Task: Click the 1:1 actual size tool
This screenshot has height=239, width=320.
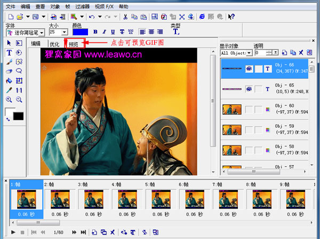Action: pos(19,90)
